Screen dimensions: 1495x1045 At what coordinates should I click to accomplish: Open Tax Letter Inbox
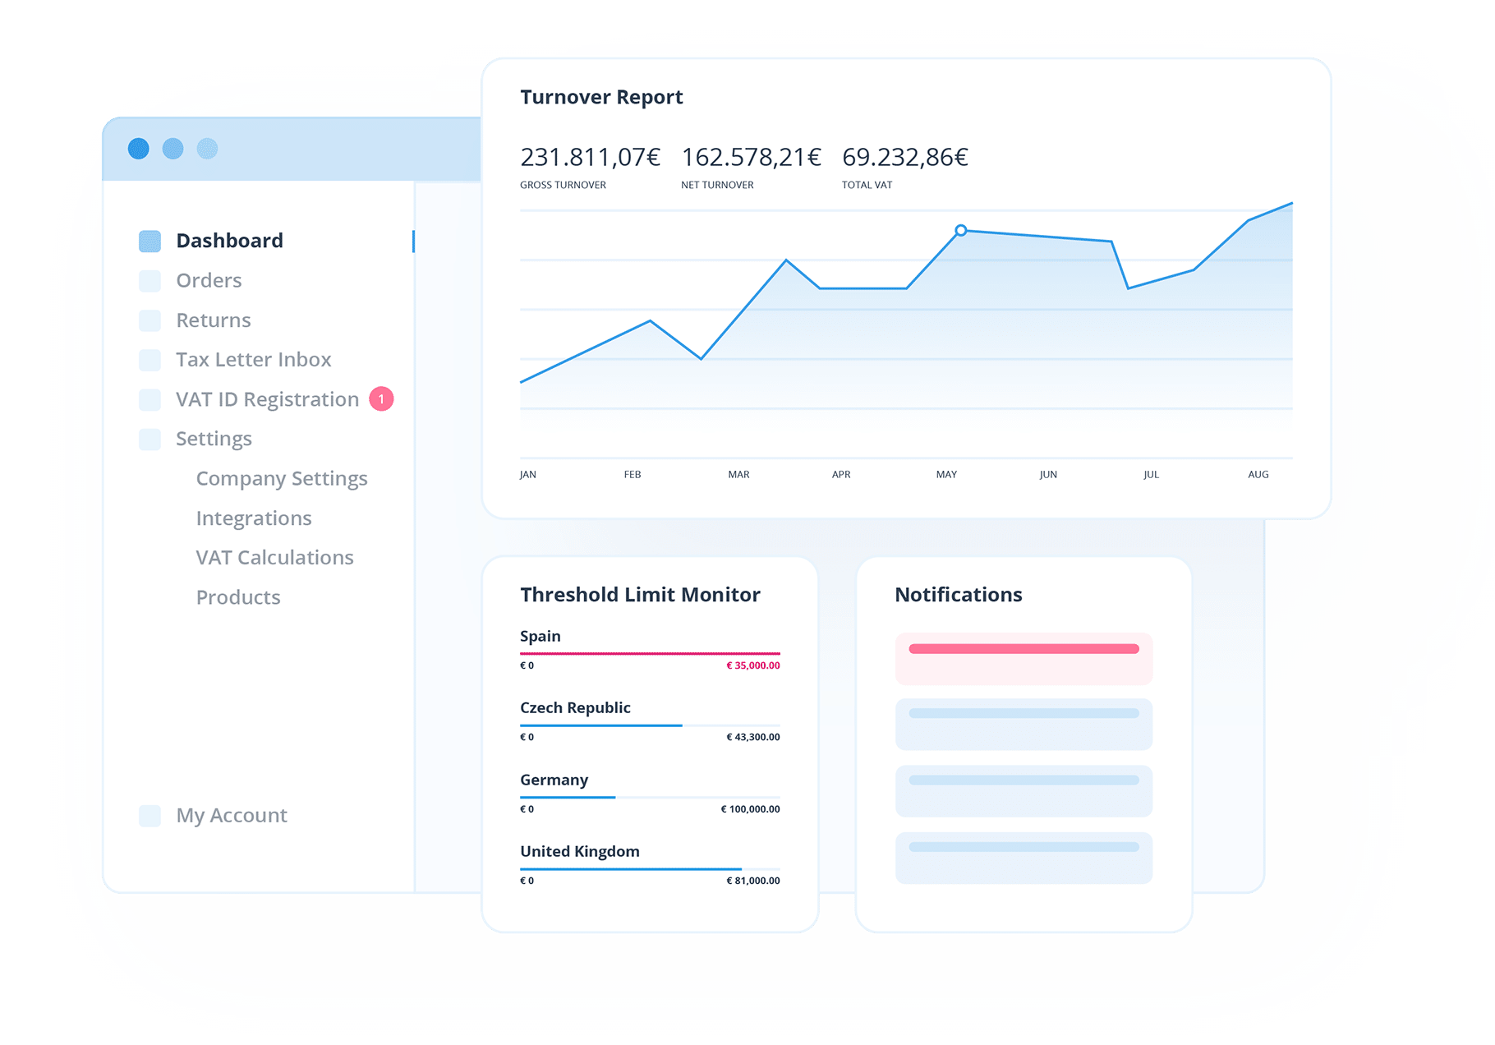point(253,360)
